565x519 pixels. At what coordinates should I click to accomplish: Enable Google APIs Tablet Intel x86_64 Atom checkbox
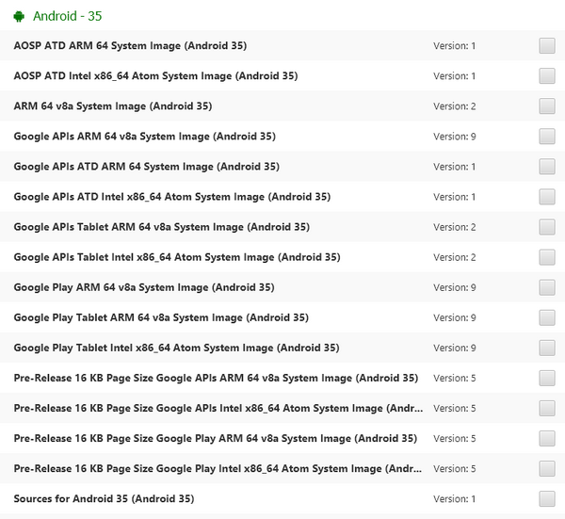point(546,257)
